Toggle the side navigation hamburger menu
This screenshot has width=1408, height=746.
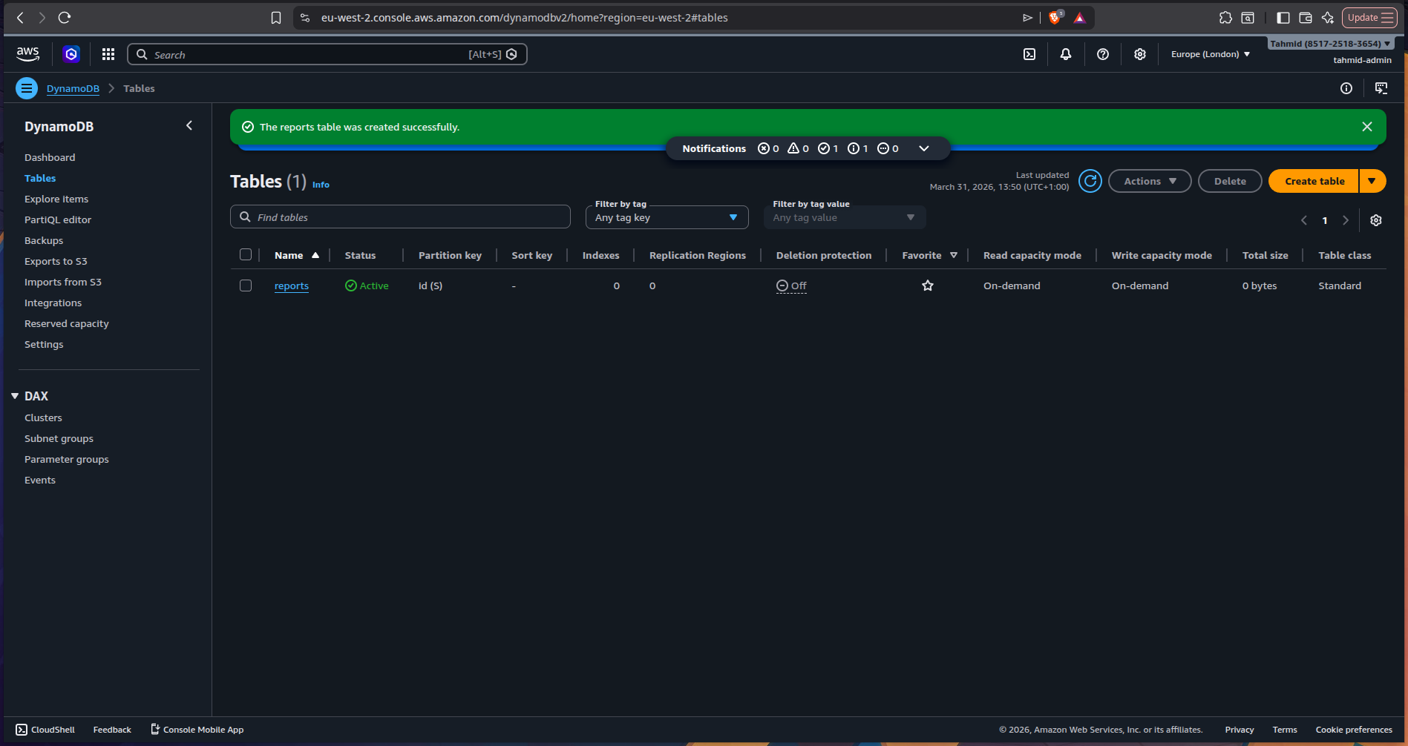[27, 88]
